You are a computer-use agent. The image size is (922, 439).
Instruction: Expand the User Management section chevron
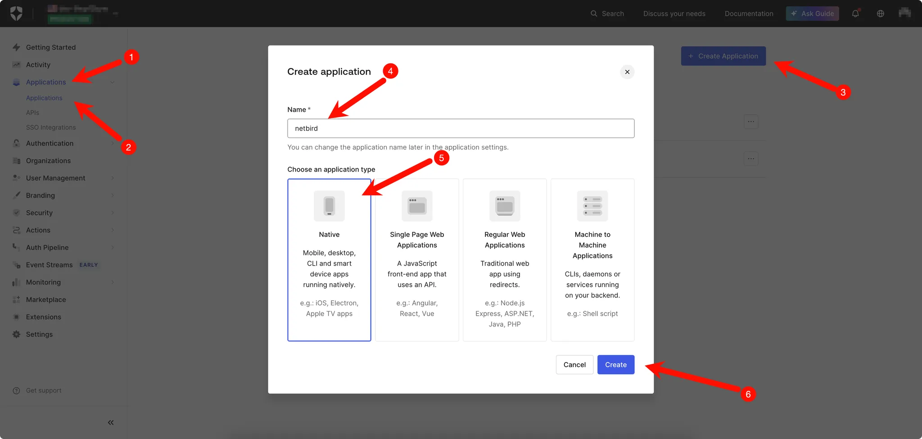[x=113, y=178]
